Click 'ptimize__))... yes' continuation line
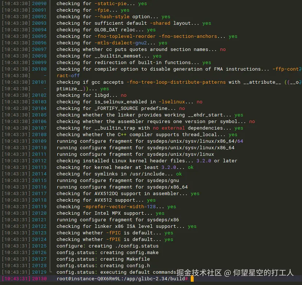The width and height of the screenshot is (302, 285). pos(83,88)
